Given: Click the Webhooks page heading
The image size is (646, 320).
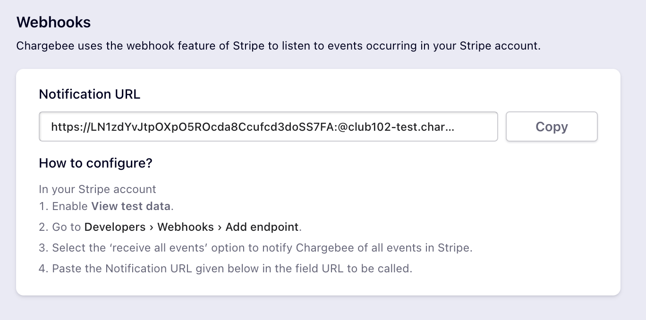Looking at the screenshot, I should pyautogui.click(x=53, y=22).
